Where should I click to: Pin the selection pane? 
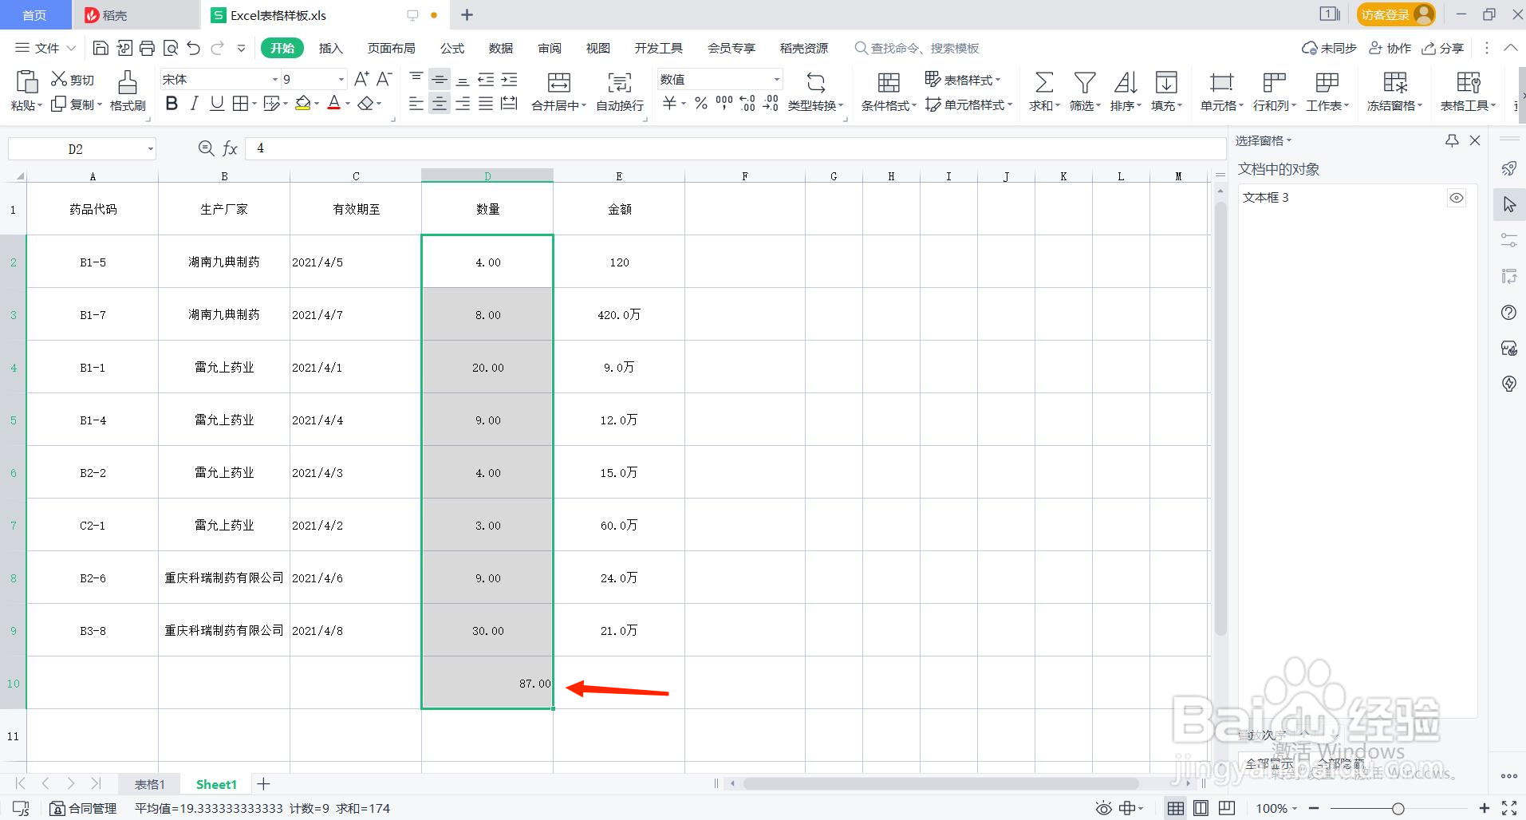click(1452, 140)
